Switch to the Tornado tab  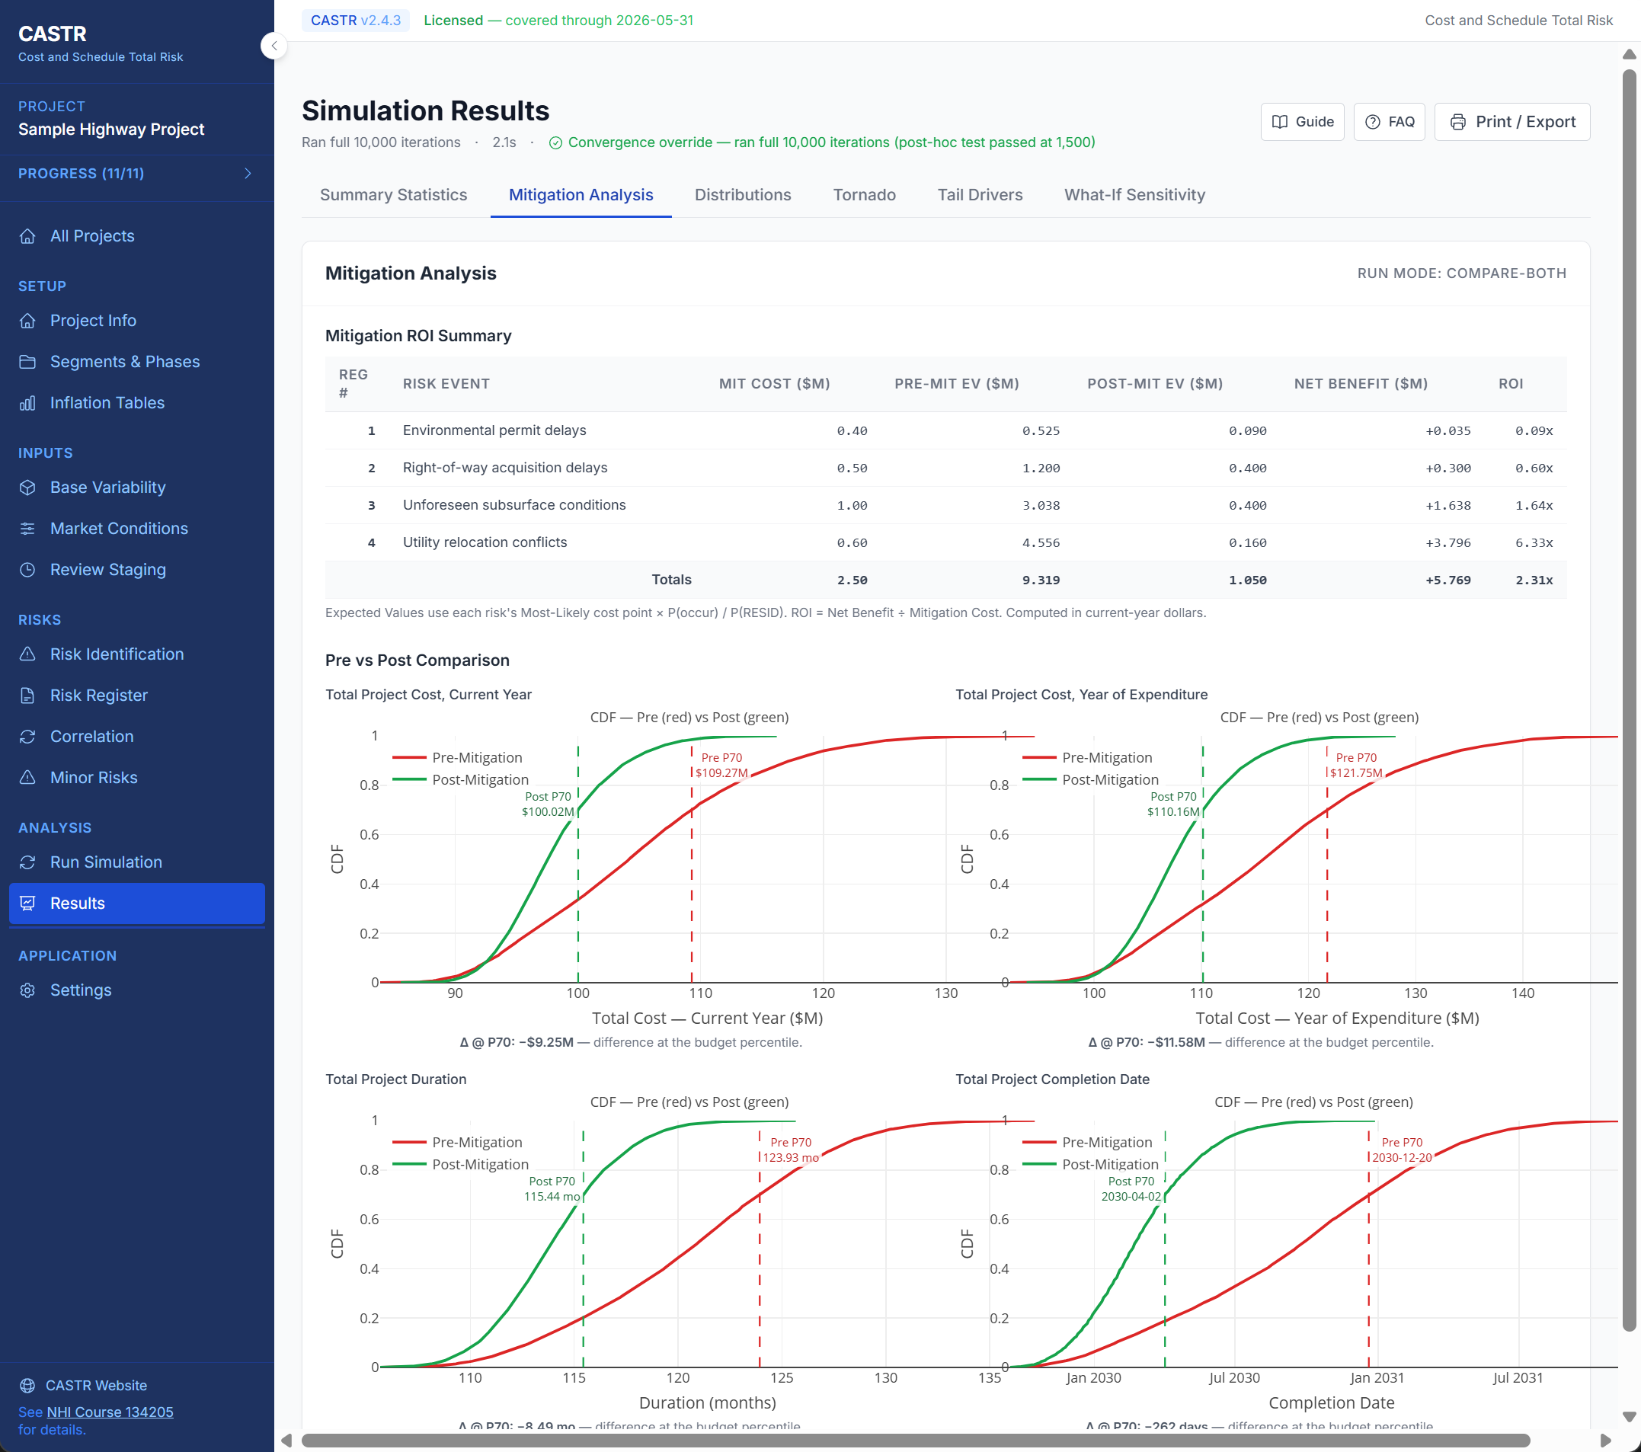(x=864, y=194)
